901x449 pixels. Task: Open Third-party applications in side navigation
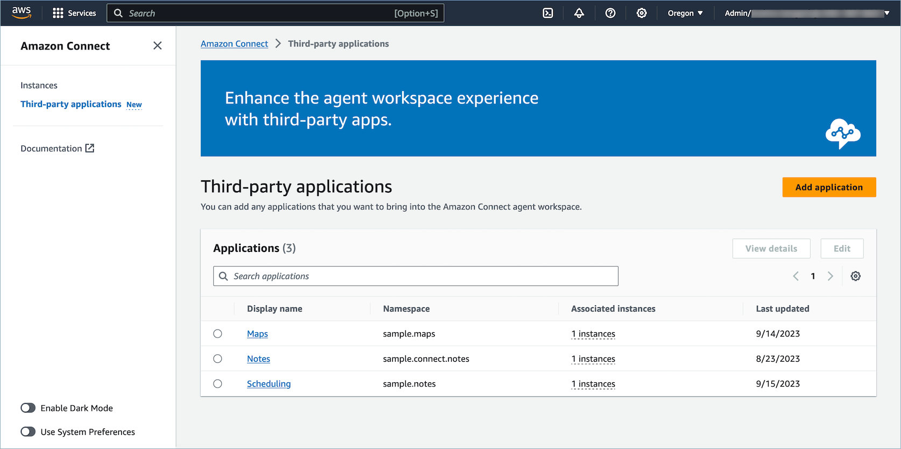coord(71,104)
